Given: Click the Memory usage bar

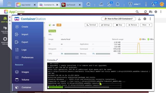Looking at the screenshot, I should coord(103,54).
